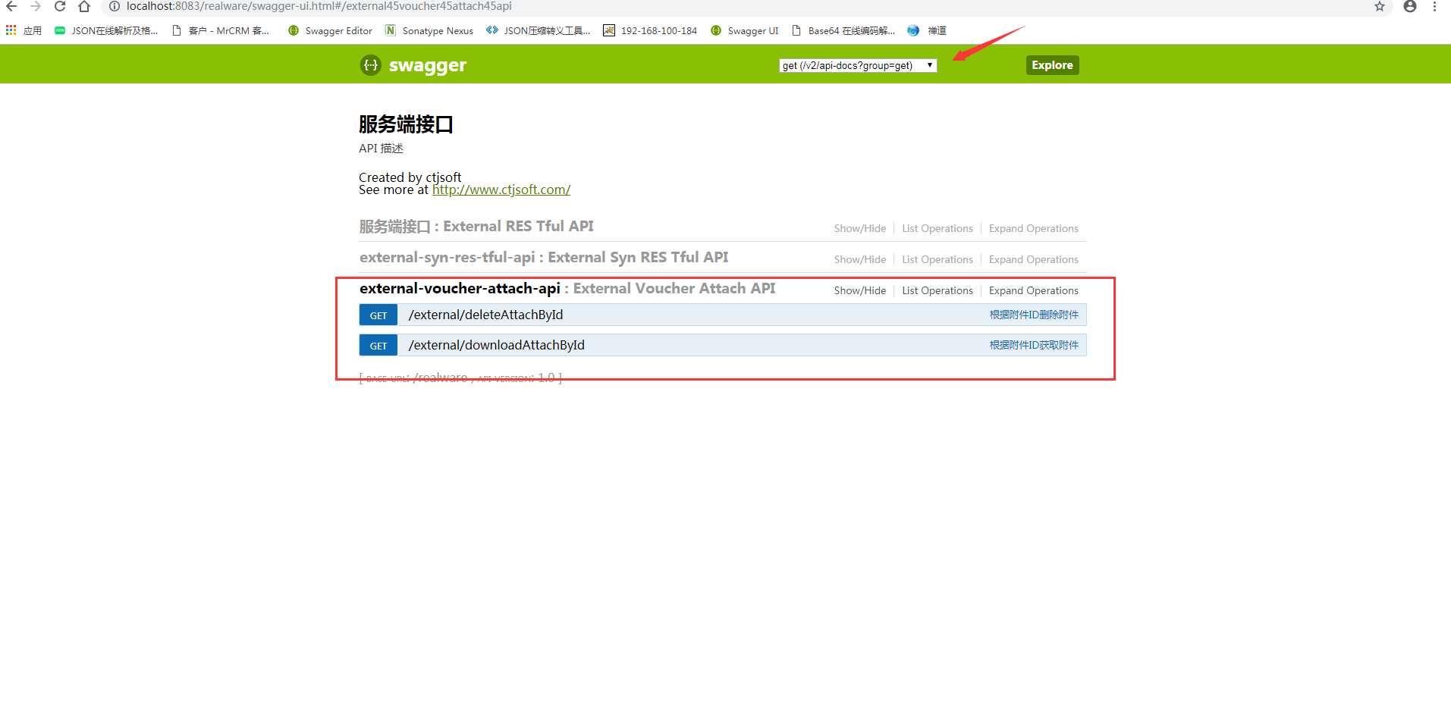Open the 192-168-100-184 bookmark
This screenshot has width=1451, height=705.
650,30
